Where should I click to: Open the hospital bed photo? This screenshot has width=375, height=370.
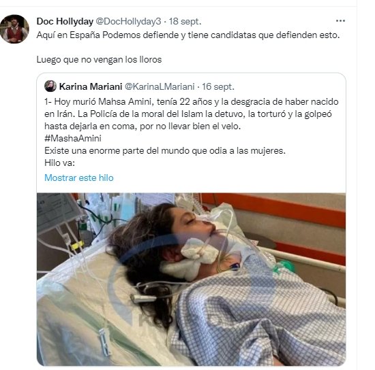[x=191, y=279]
